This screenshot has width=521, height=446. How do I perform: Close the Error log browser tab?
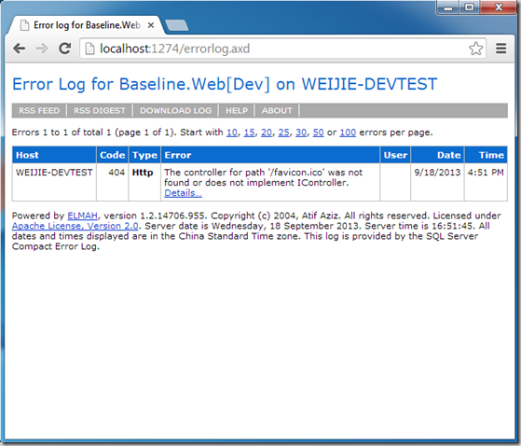pos(150,25)
